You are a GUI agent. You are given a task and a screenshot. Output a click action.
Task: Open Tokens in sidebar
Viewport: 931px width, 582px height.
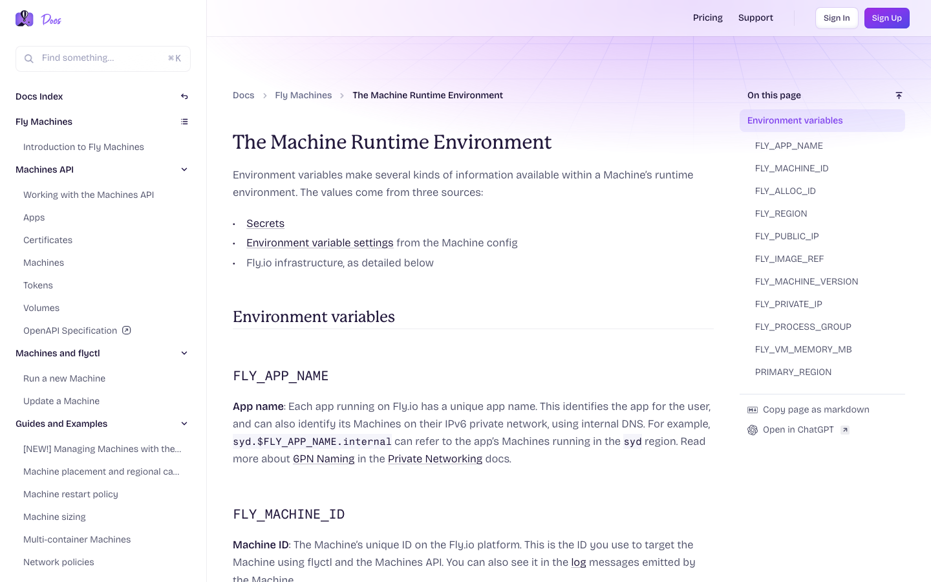(x=38, y=285)
